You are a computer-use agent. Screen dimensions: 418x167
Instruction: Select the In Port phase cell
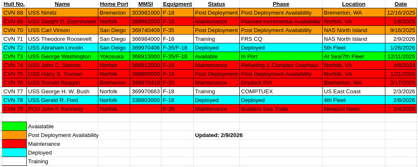pos(281,57)
